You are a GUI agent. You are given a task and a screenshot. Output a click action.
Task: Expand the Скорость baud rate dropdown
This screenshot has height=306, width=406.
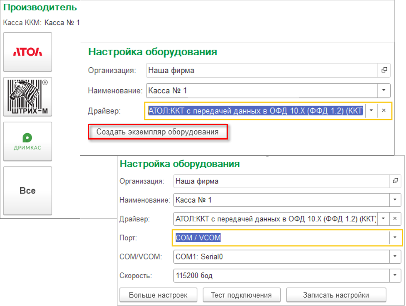tap(395, 275)
